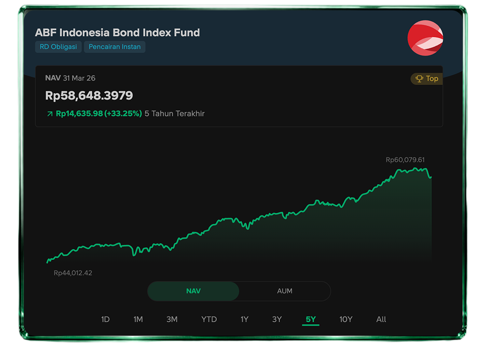Click the green upward arrow icon
The width and height of the screenshot is (486, 347).
pos(49,114)
